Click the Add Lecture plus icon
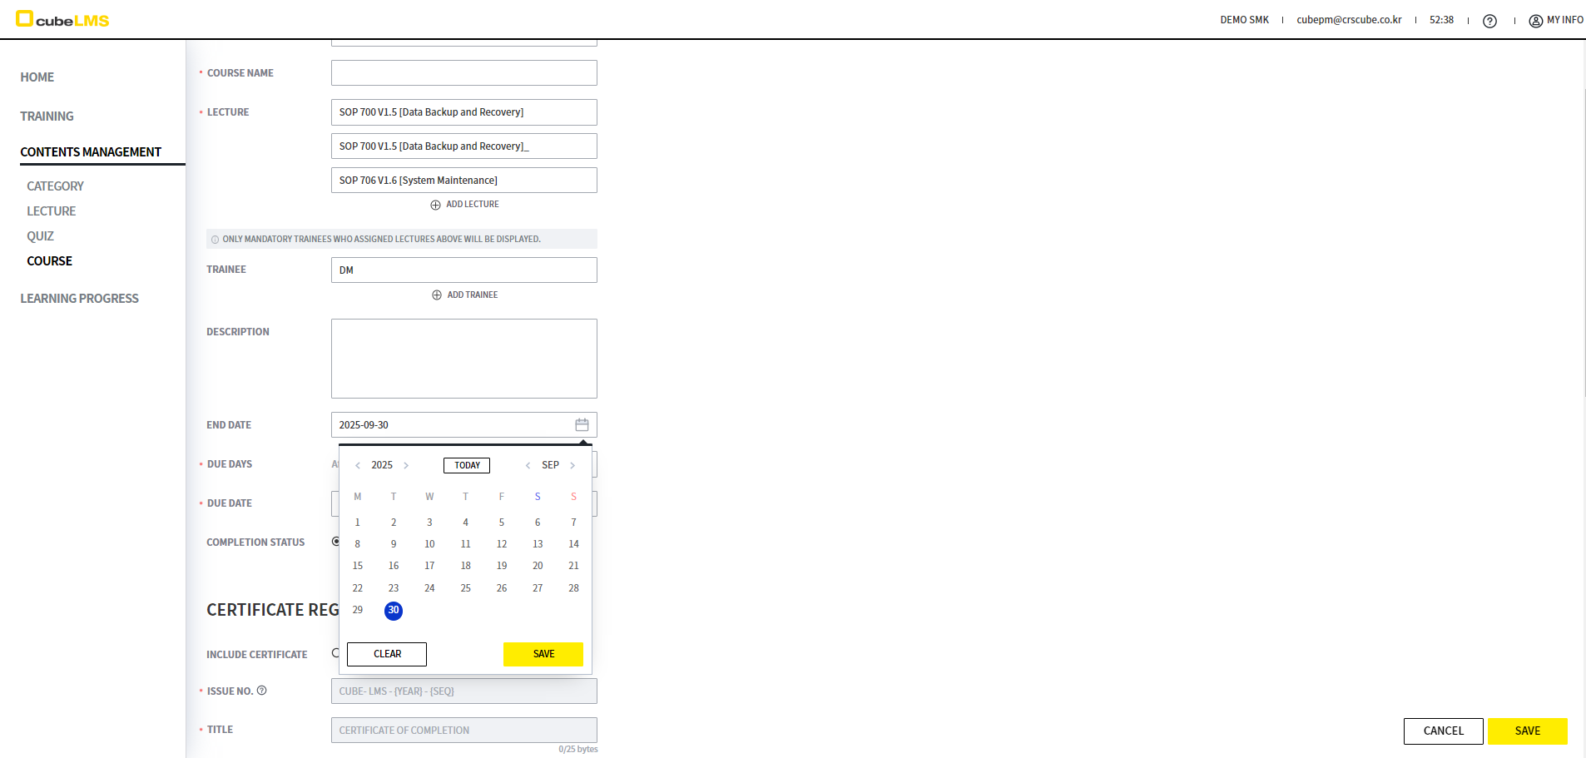This screenshot has height=758, width=1586. [x=435, y=205]
